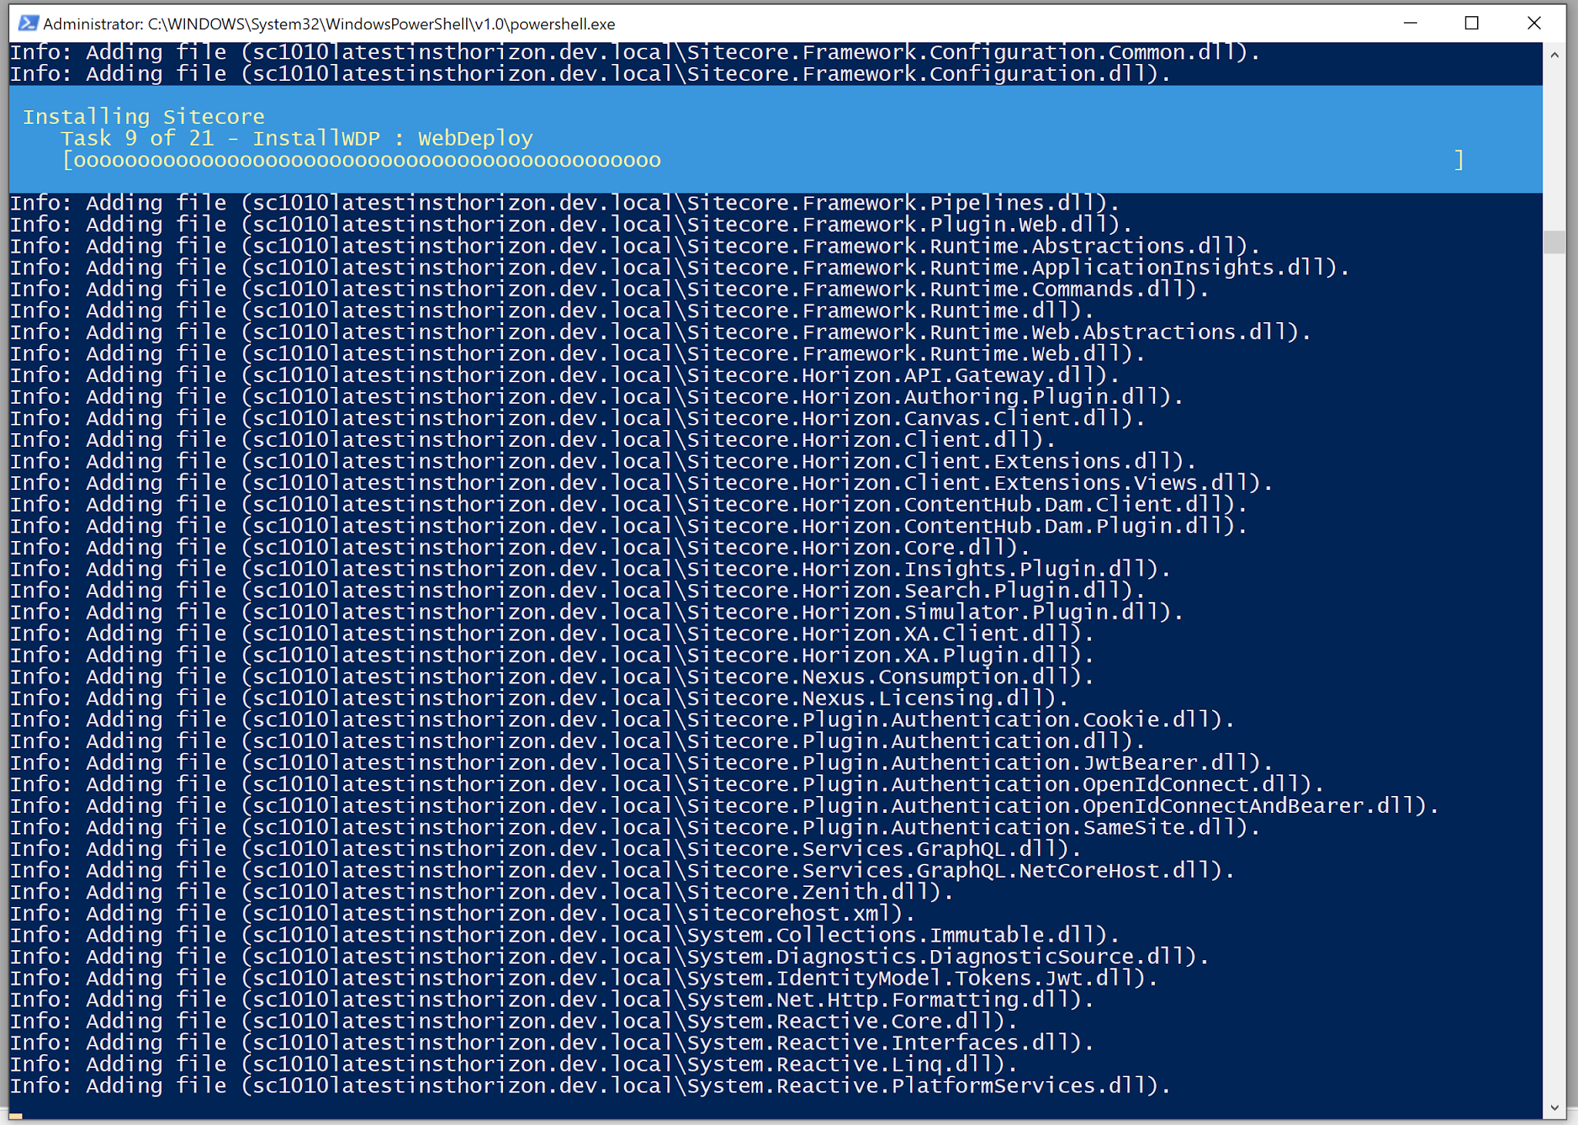The height and width of the screenshot is (1125, 1578).
Task: Click line with Sitecore.Horizon.Search.Plugin.dll
Action: tap(577, 592)
